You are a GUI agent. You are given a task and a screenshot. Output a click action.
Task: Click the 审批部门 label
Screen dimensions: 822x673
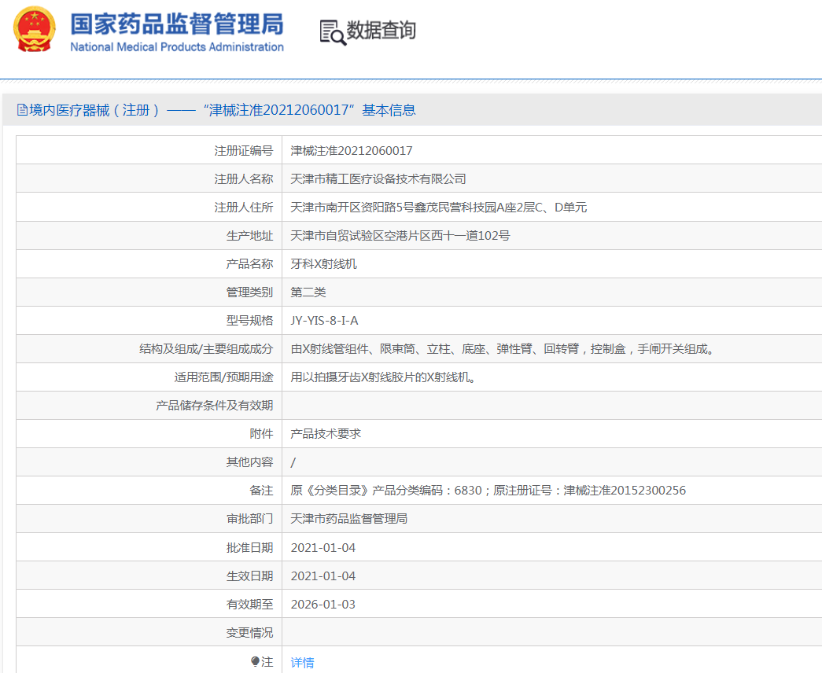(x=249, y=519)
